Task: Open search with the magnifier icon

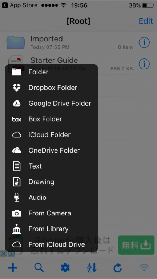Action: point(39,268)
